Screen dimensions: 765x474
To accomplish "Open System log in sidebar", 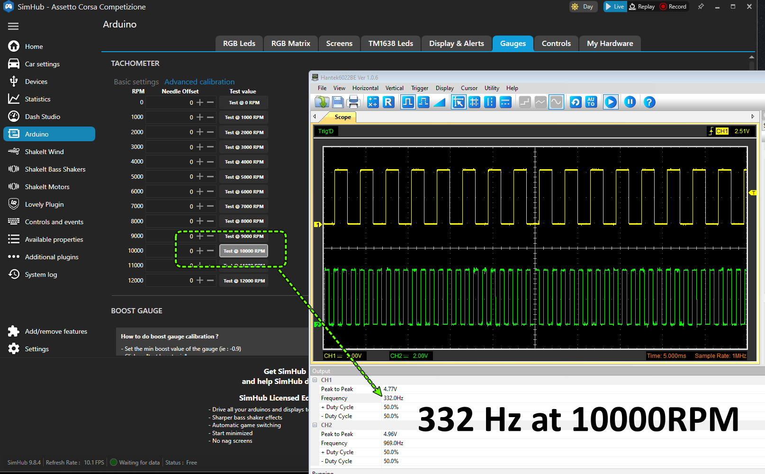I will pos(49,274).
